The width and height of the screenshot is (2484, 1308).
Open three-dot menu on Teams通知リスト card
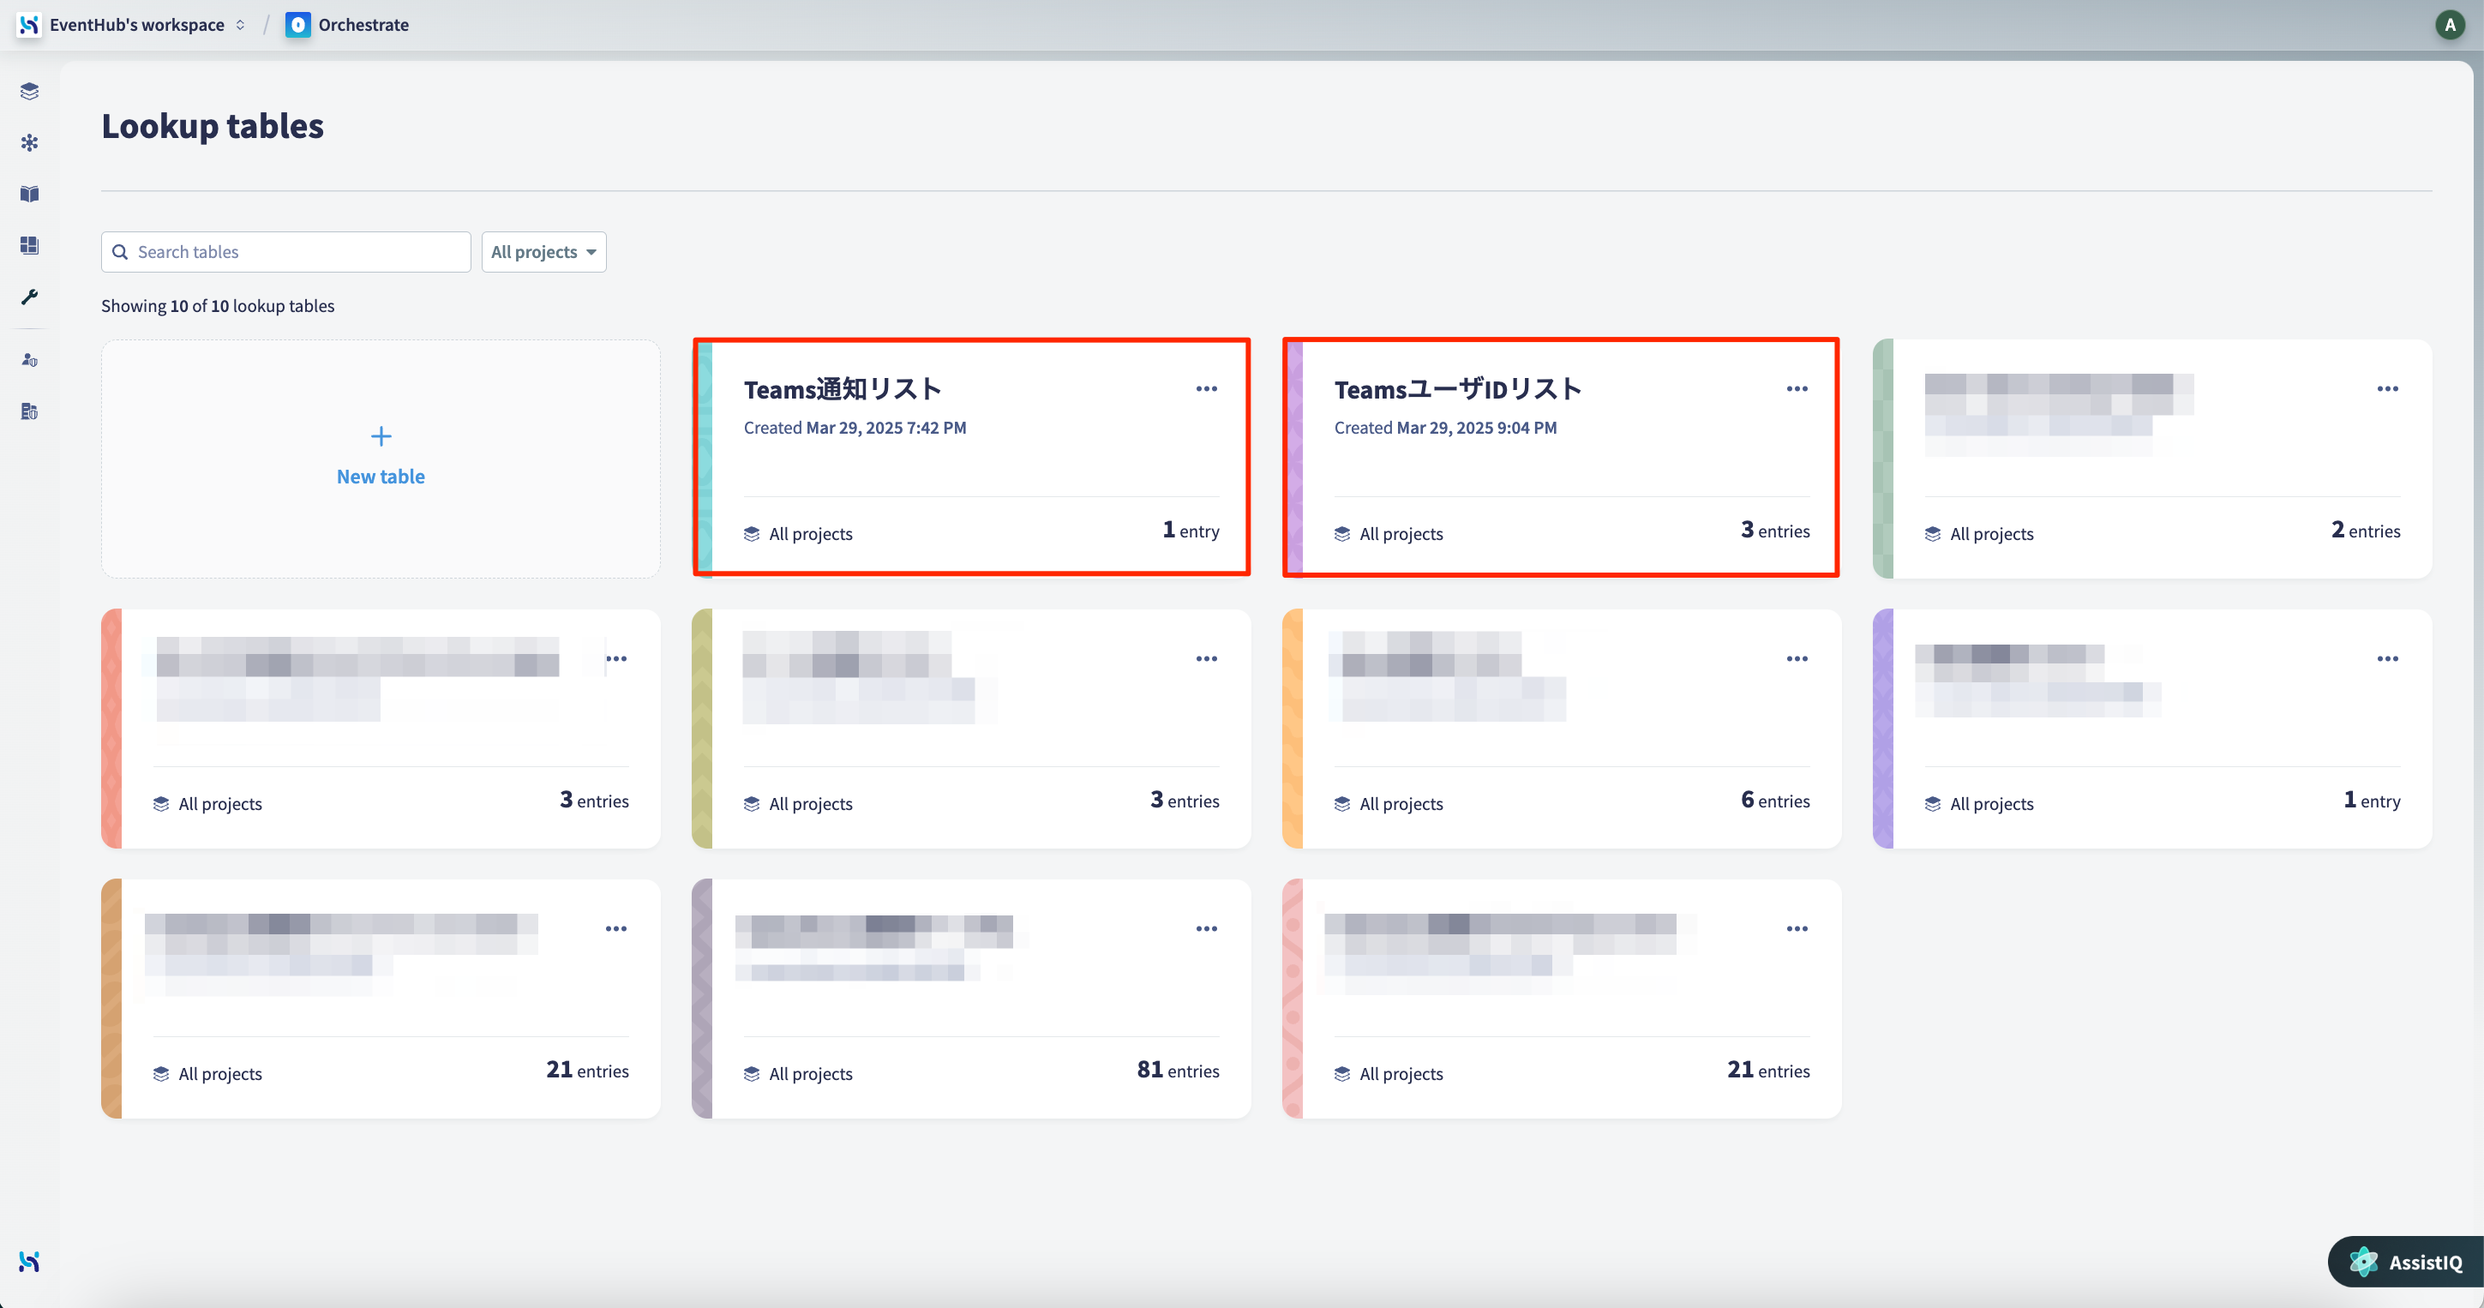click(x=1206, y=389)
